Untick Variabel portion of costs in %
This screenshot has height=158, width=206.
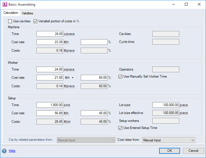click(36, 21)
